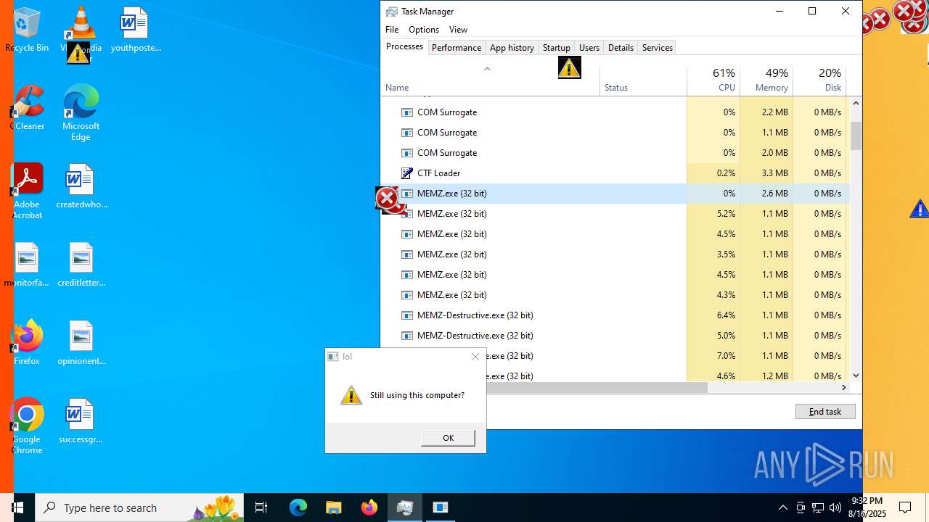The height and width of the screenshot is (522, 929).
Task: Click OK in the lol dialog
Action: [x=448, y=438]
